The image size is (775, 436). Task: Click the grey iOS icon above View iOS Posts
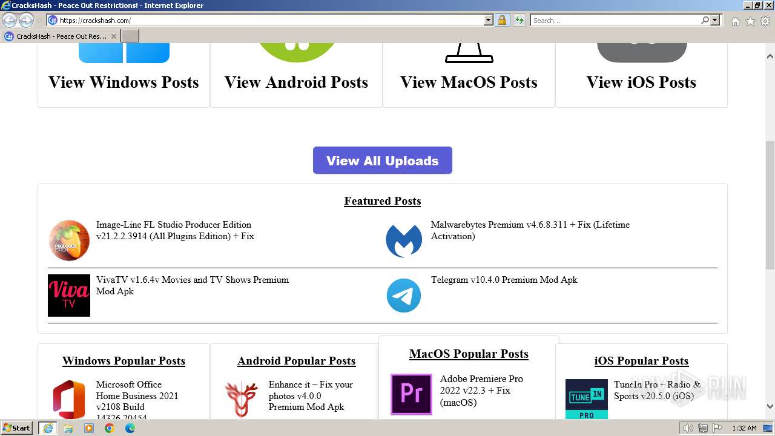642,53
